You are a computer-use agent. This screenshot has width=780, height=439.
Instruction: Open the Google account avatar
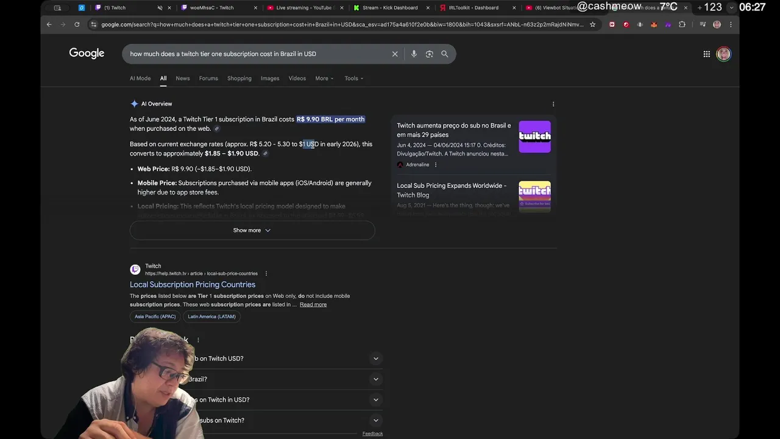[724, 54]
